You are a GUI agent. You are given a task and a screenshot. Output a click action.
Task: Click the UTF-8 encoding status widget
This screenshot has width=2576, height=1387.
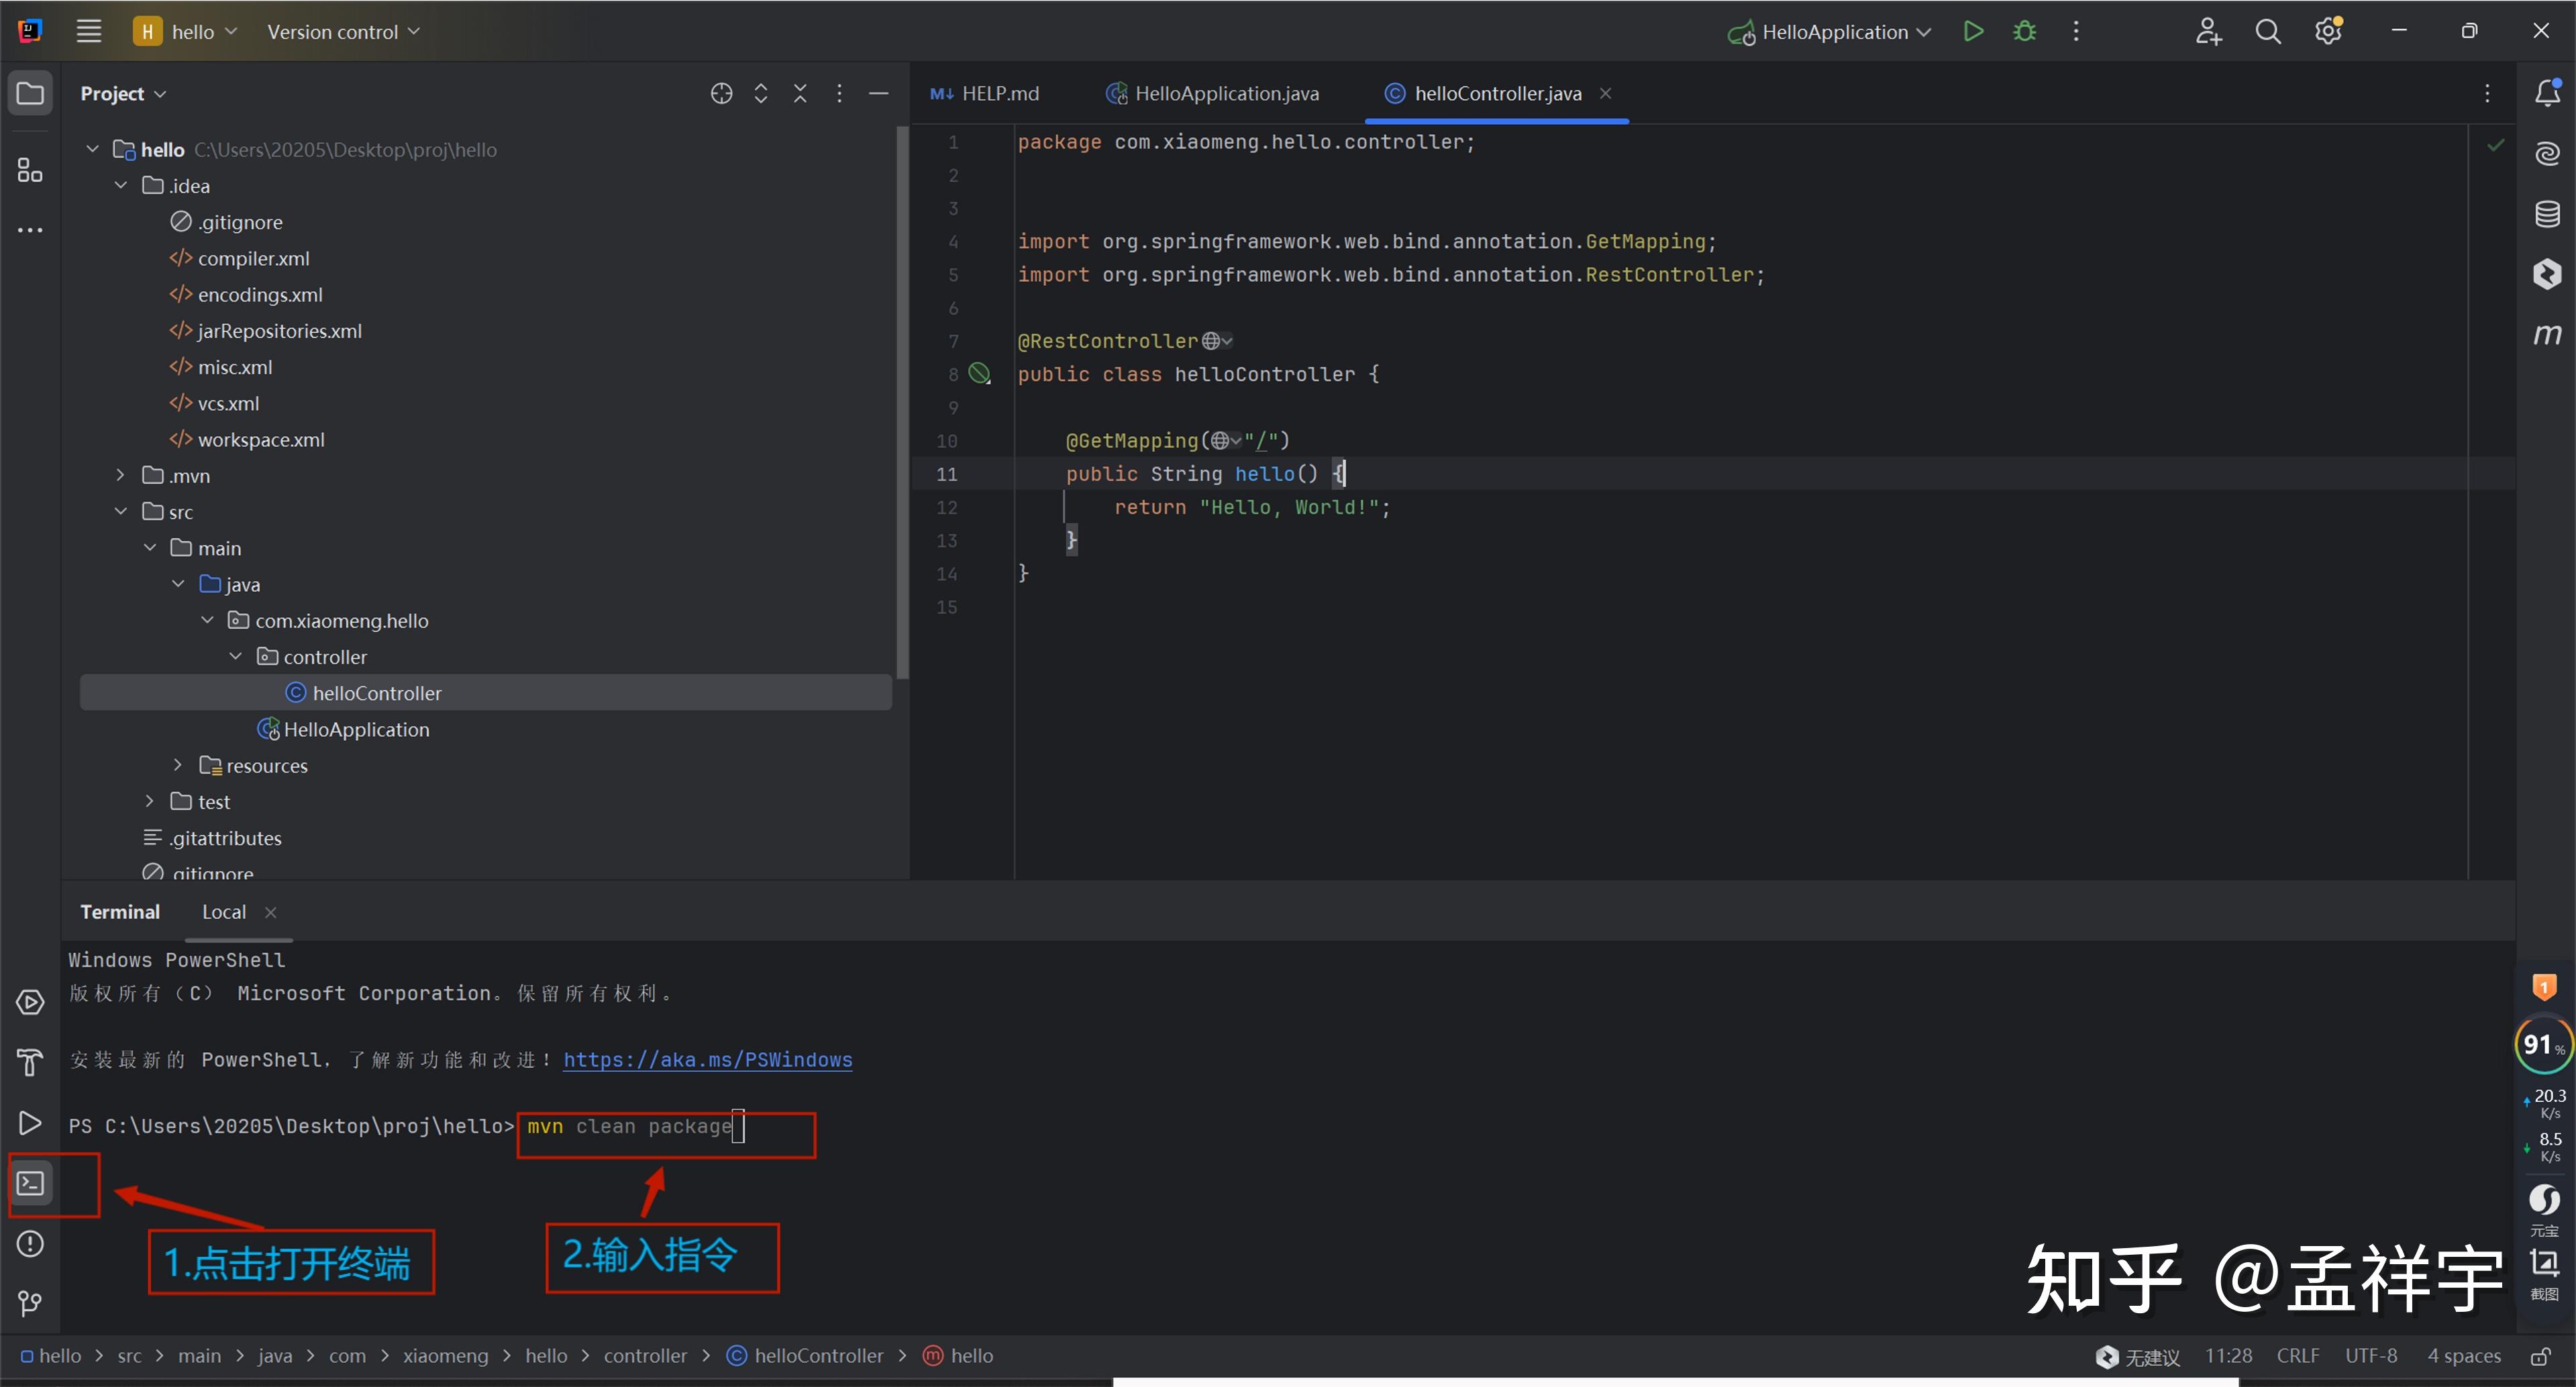point(2371,1356)
